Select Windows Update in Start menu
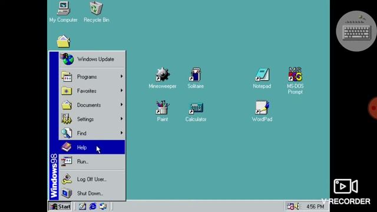 [x=92, y=59]
